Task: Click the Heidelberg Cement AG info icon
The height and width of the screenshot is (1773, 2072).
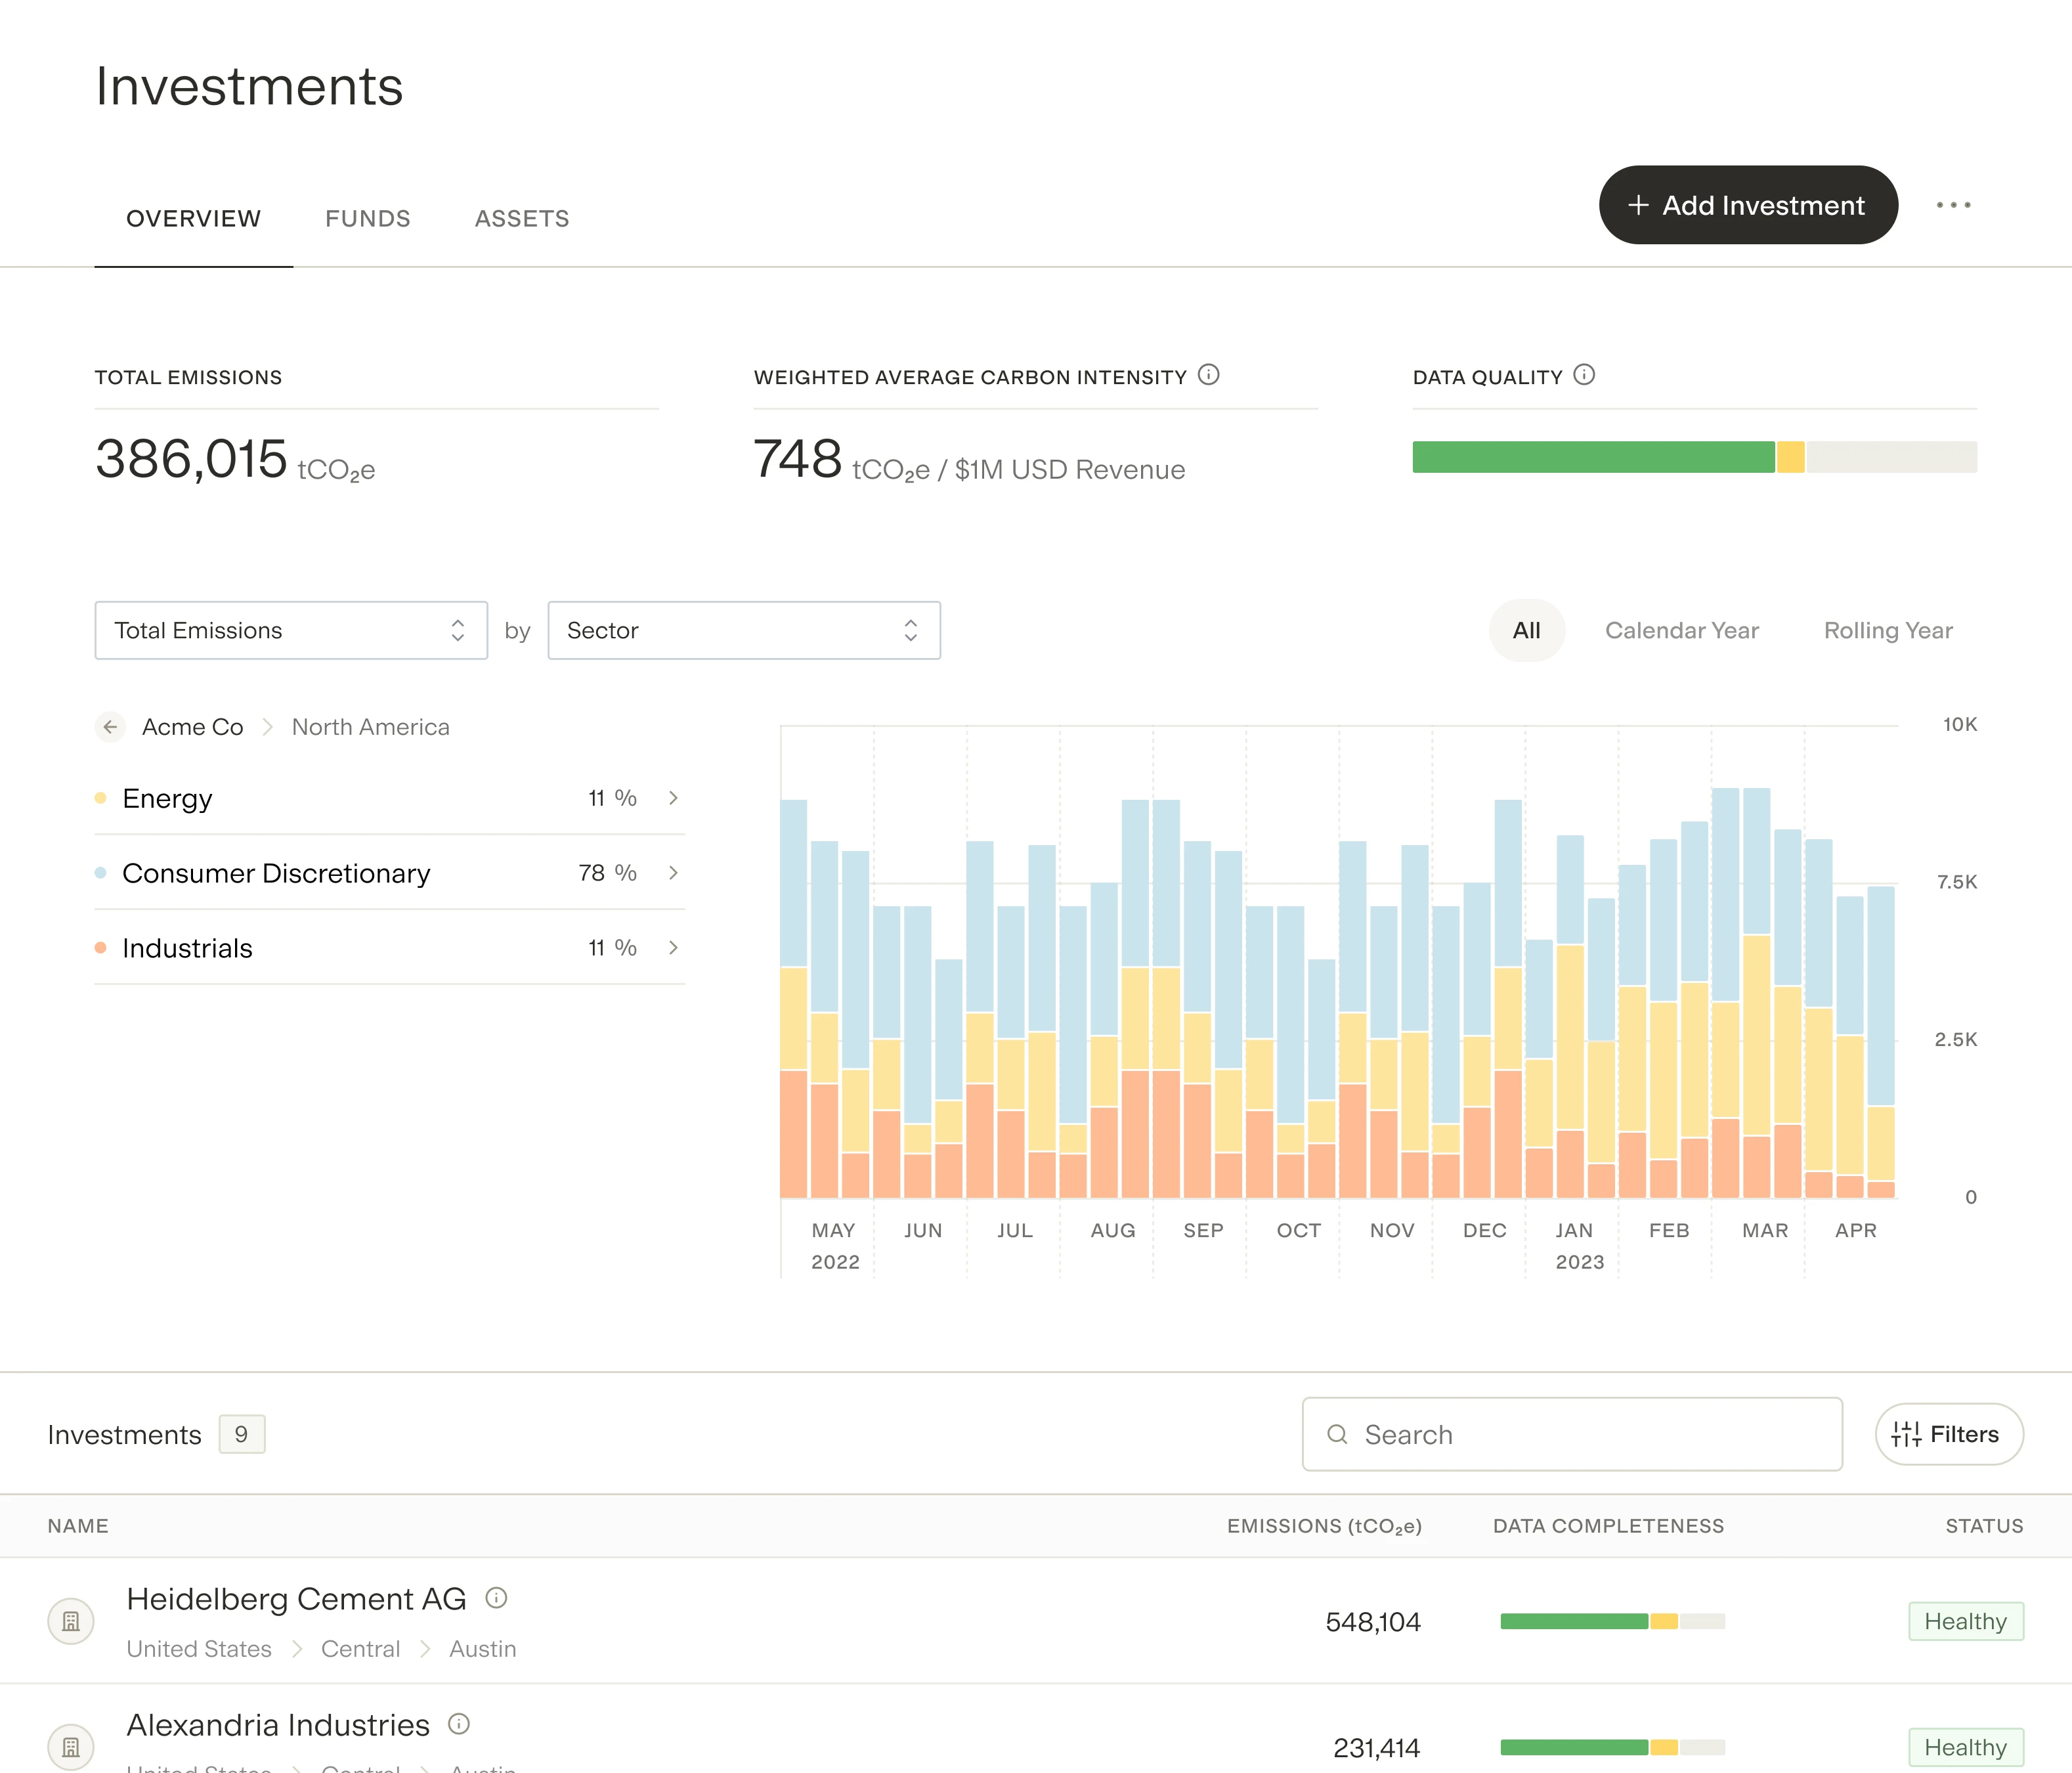Action: point(496,1598)
